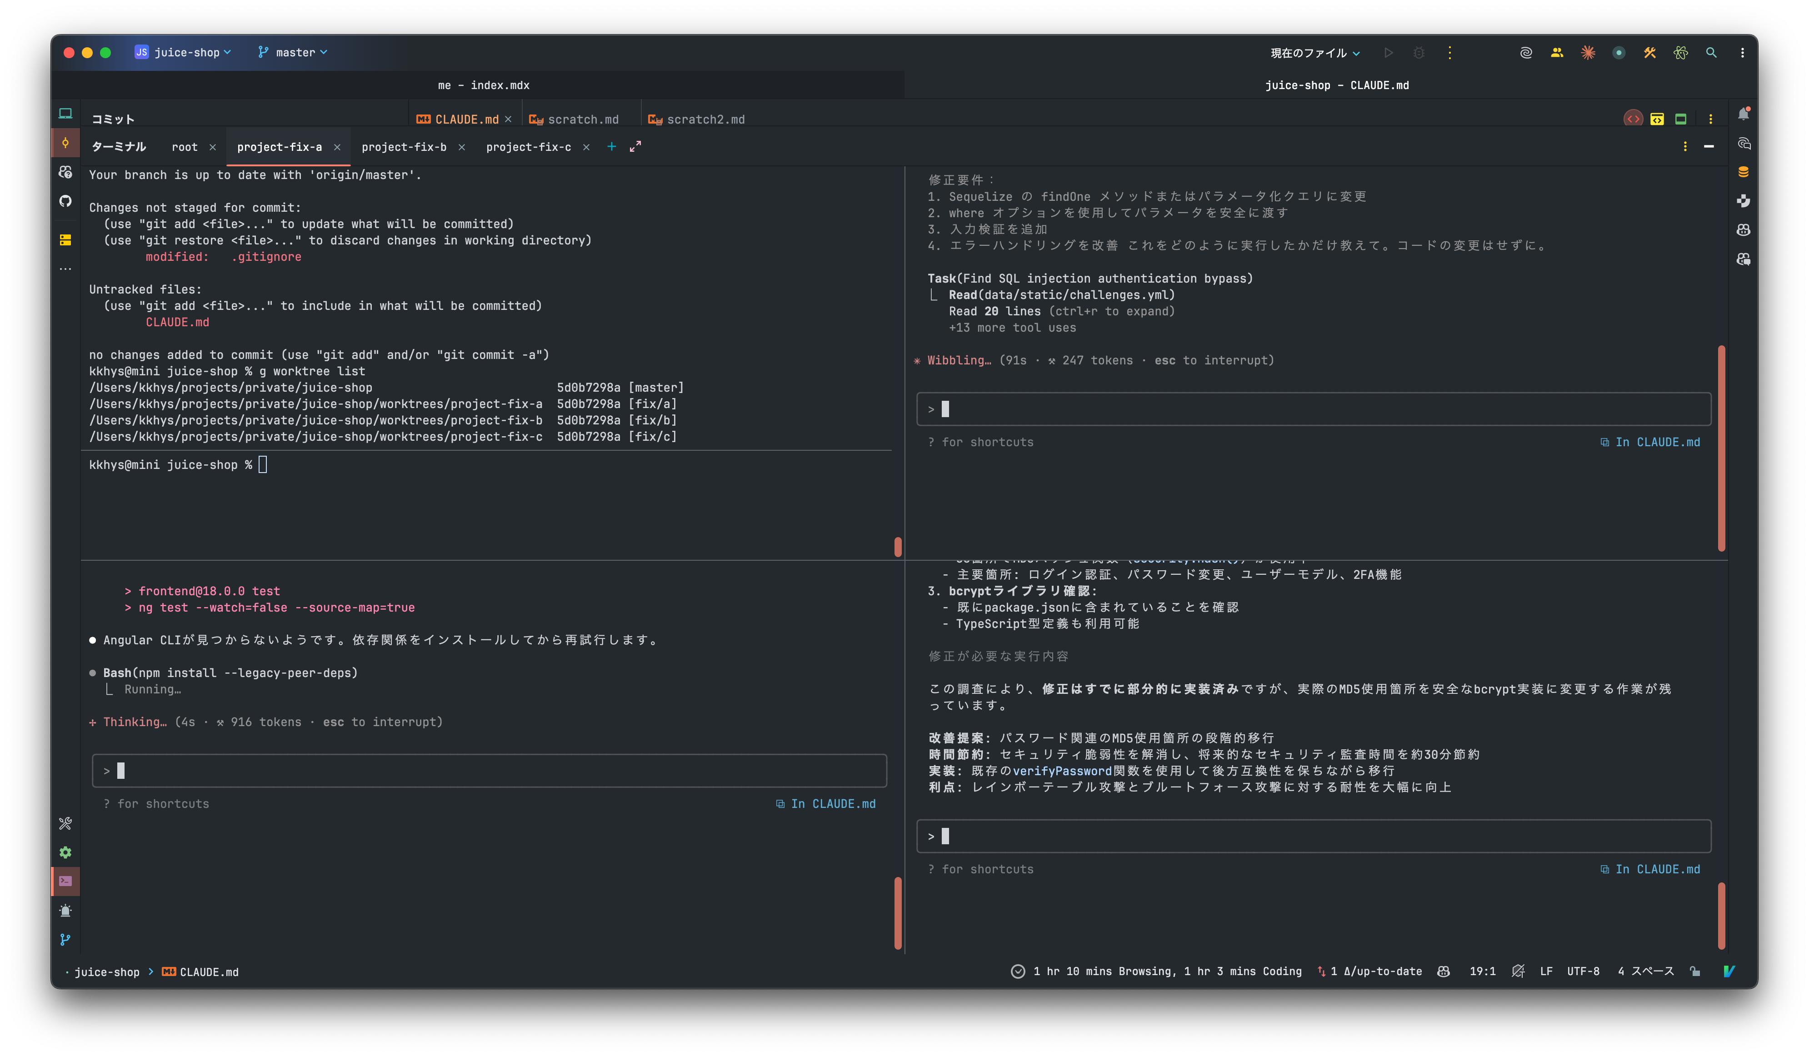Open Settings via gear icon in left sidebar
The image size is (1809, 1056).
[x=65, y=852]
